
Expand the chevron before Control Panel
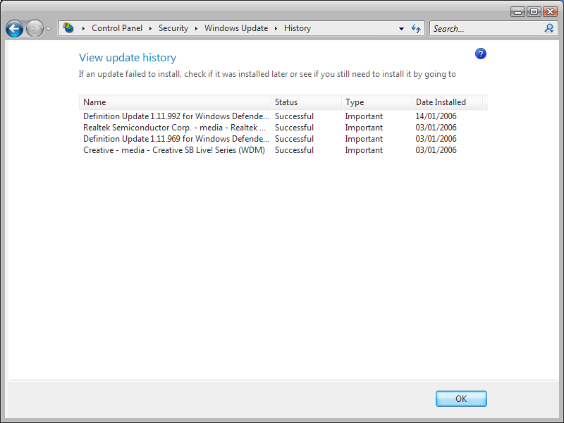(83, 28)
